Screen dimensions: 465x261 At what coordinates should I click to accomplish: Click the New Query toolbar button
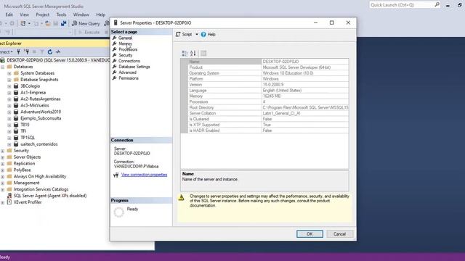click(86, 23)
